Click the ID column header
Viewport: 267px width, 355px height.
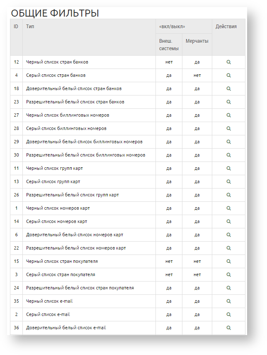pos(16,27)
